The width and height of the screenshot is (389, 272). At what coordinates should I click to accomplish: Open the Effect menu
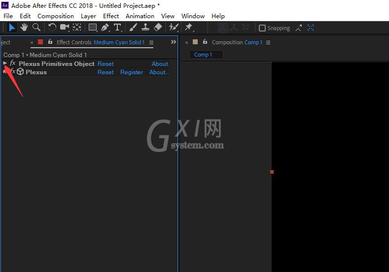pos(111,16)
